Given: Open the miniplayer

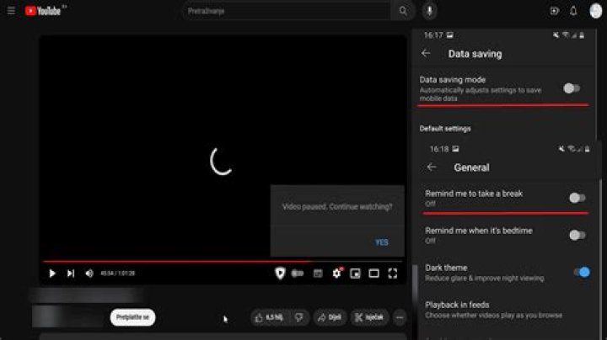Looking at the screenshot, I should [355, 274].
